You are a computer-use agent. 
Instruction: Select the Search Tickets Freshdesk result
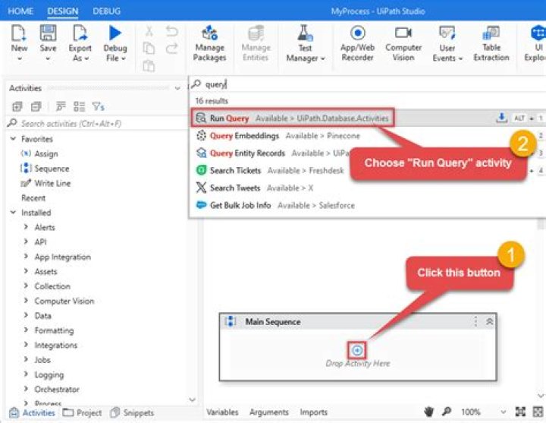270,170
